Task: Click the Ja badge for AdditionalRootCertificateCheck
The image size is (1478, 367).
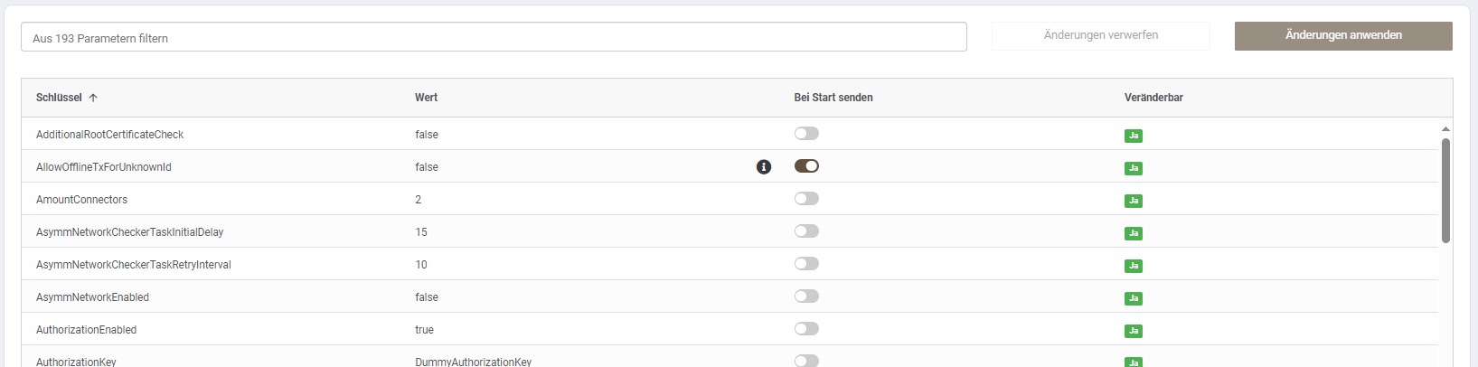Action: point(1134,136)
